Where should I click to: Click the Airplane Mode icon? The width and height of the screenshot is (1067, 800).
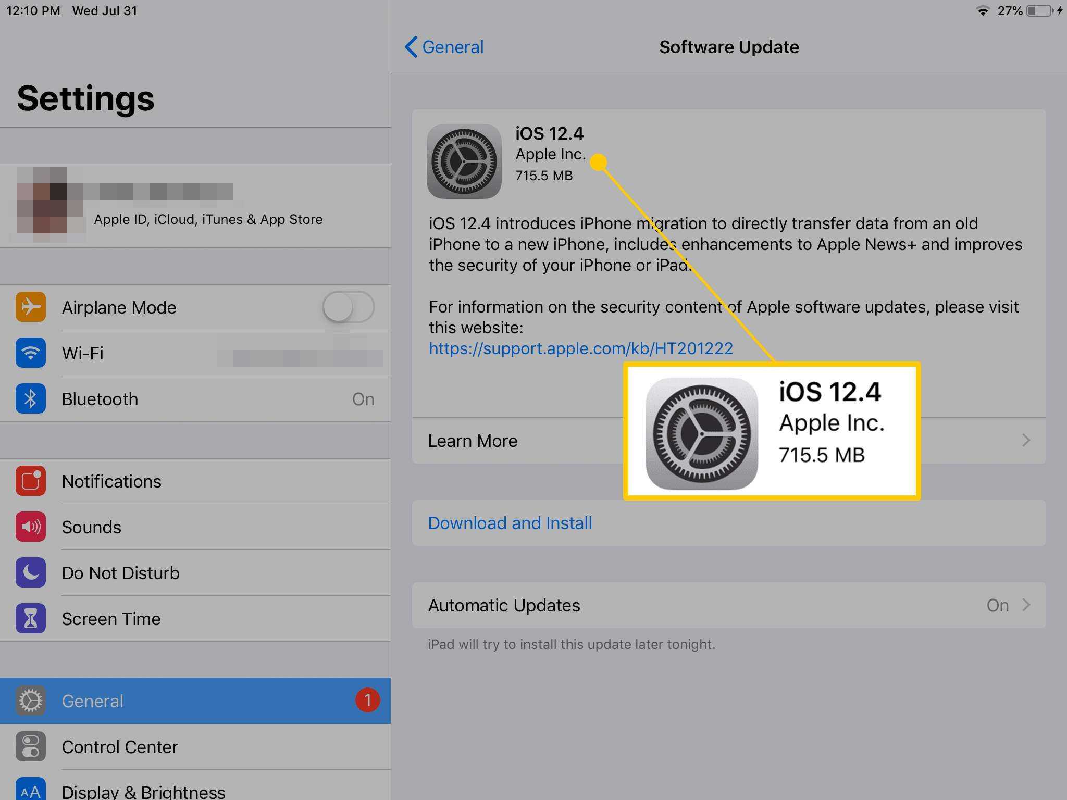tap(31, 306)
